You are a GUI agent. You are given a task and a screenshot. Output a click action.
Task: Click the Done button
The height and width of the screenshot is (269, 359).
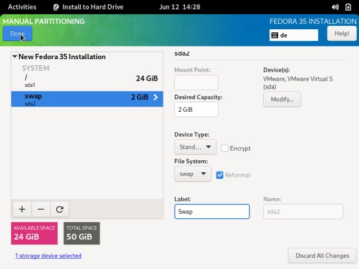tap(17, 33)
